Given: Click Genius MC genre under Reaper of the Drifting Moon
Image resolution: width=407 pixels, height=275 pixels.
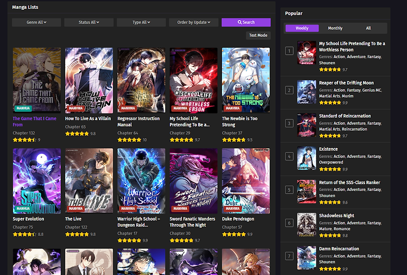Looking at the screenshot, I should click(x=372, y=90).
